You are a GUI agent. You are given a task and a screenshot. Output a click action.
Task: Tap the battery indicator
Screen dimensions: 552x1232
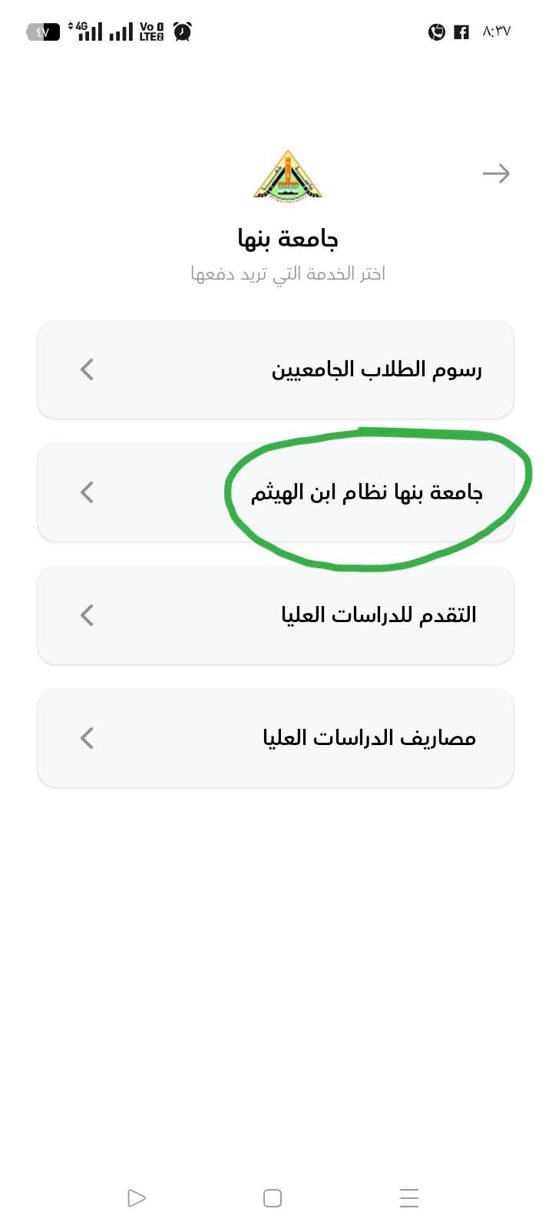42,32
